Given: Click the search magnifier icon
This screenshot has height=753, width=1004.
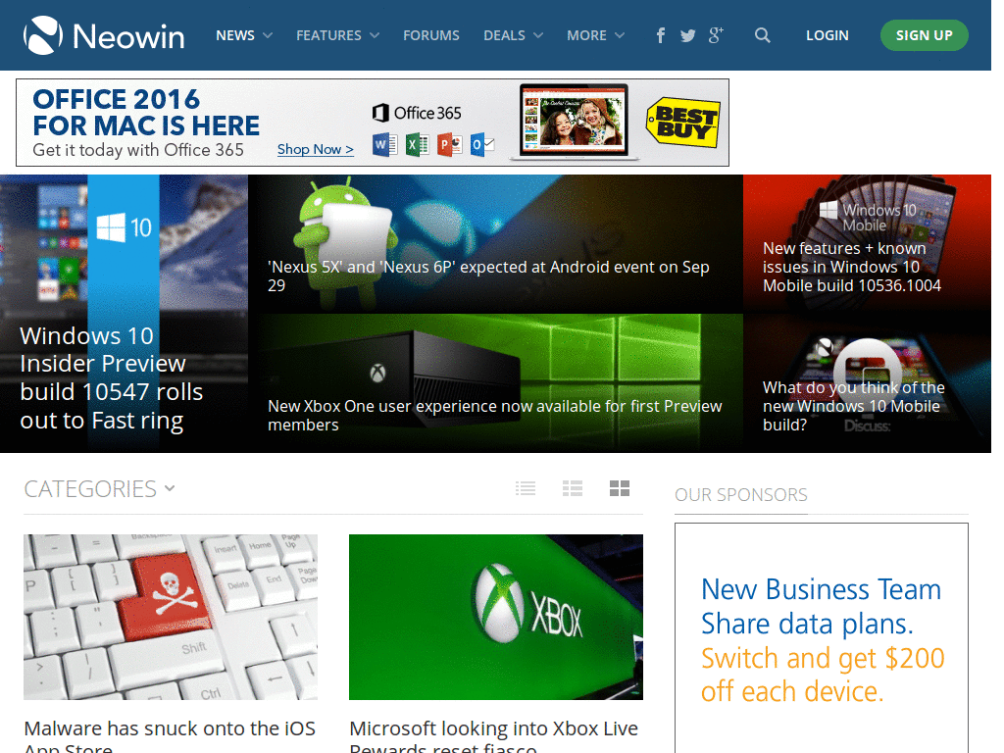Looking at the screenshot, I should tap(762, 35).
